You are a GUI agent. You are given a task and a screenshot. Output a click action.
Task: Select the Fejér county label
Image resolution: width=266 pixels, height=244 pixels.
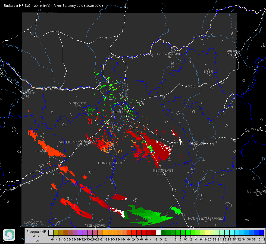click(x=61, y=118)
